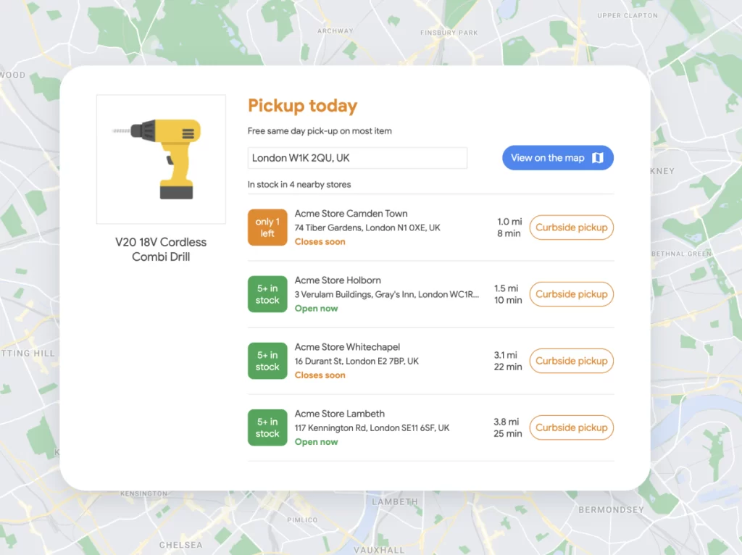Viewport: 742px width, 555px height.
Task: Click the Whitechapel '5+ in stock' badge
Action: pos(267,361)
